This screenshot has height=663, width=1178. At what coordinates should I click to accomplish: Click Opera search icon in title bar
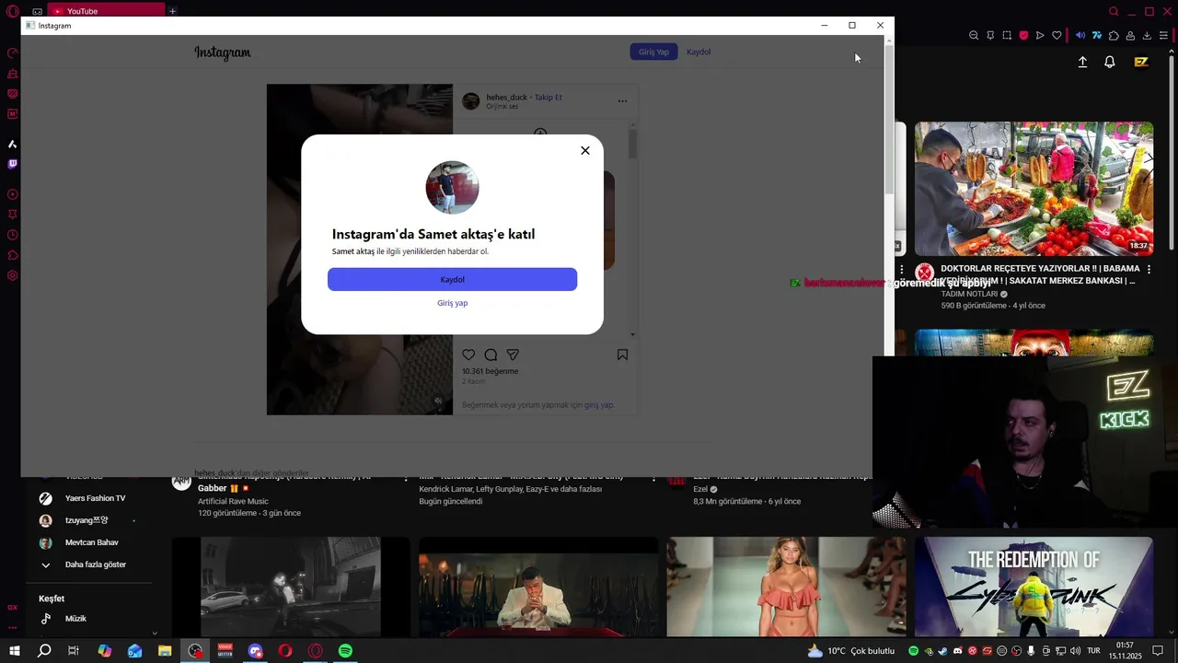click(1114, 11)
